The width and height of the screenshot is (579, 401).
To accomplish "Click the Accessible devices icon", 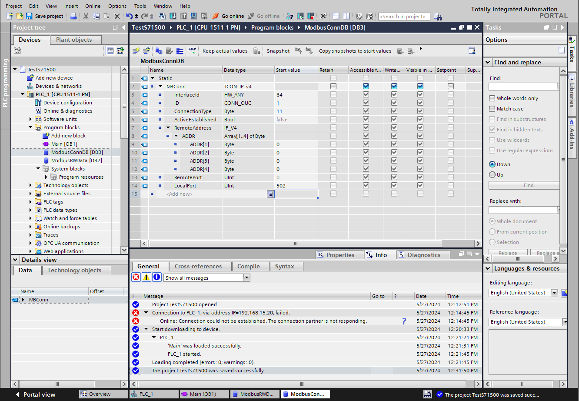I will coord(290,16).
